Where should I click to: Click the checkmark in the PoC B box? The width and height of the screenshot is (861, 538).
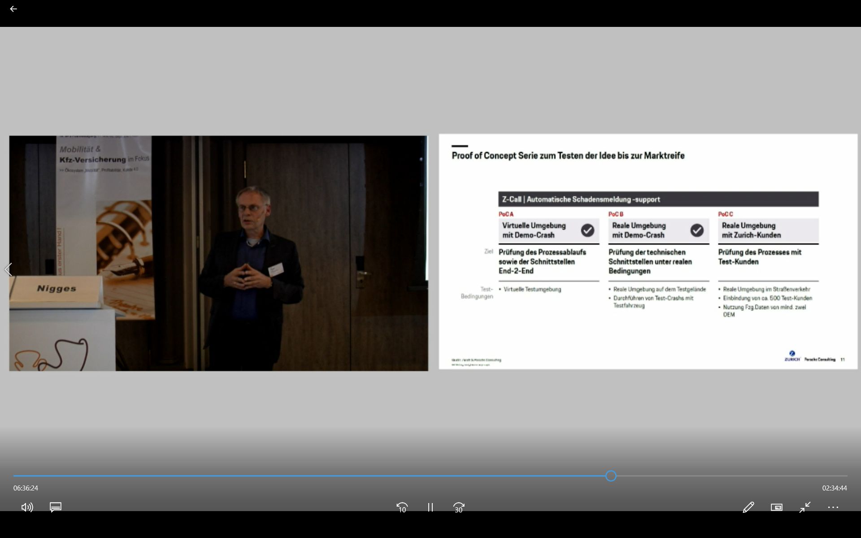697,230
